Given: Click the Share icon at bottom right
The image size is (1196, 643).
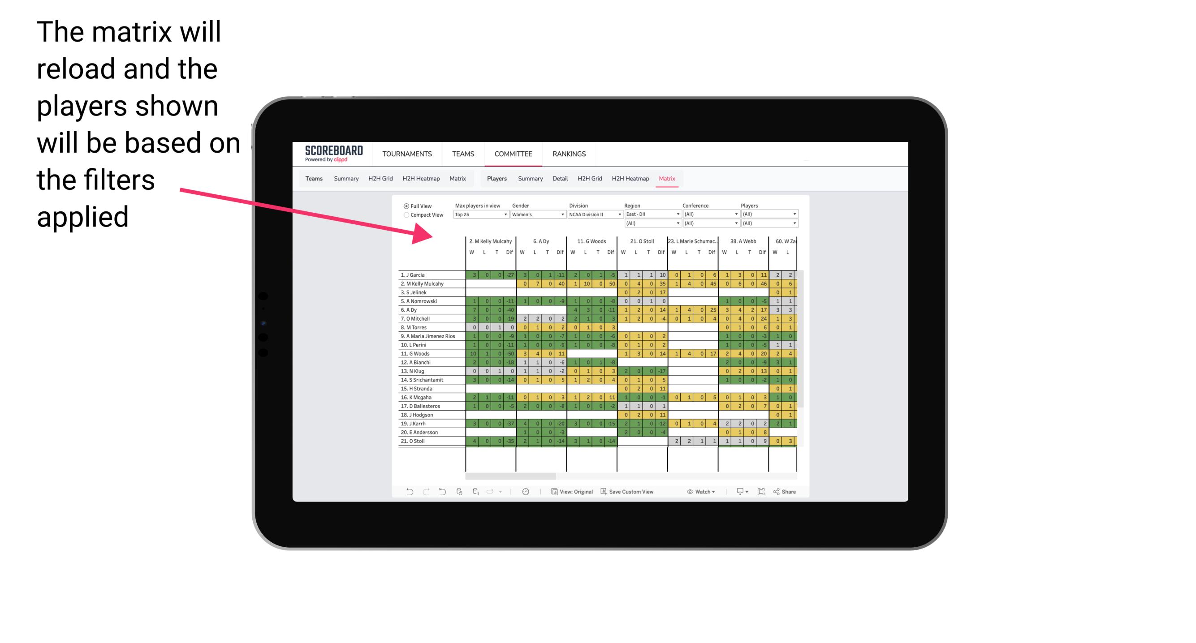Looking at the screenshot, I should pyautogui.click(x=786, y=491).
